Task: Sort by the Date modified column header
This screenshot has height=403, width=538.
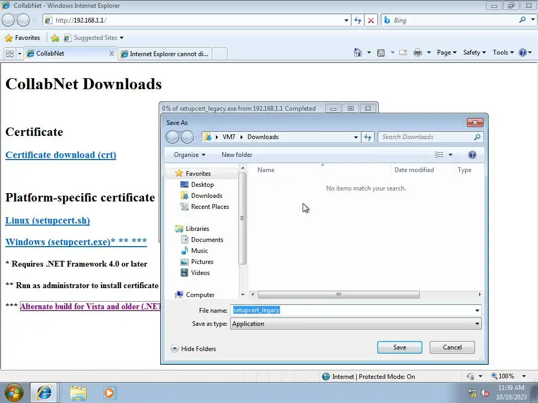Action: click(414, 170)
